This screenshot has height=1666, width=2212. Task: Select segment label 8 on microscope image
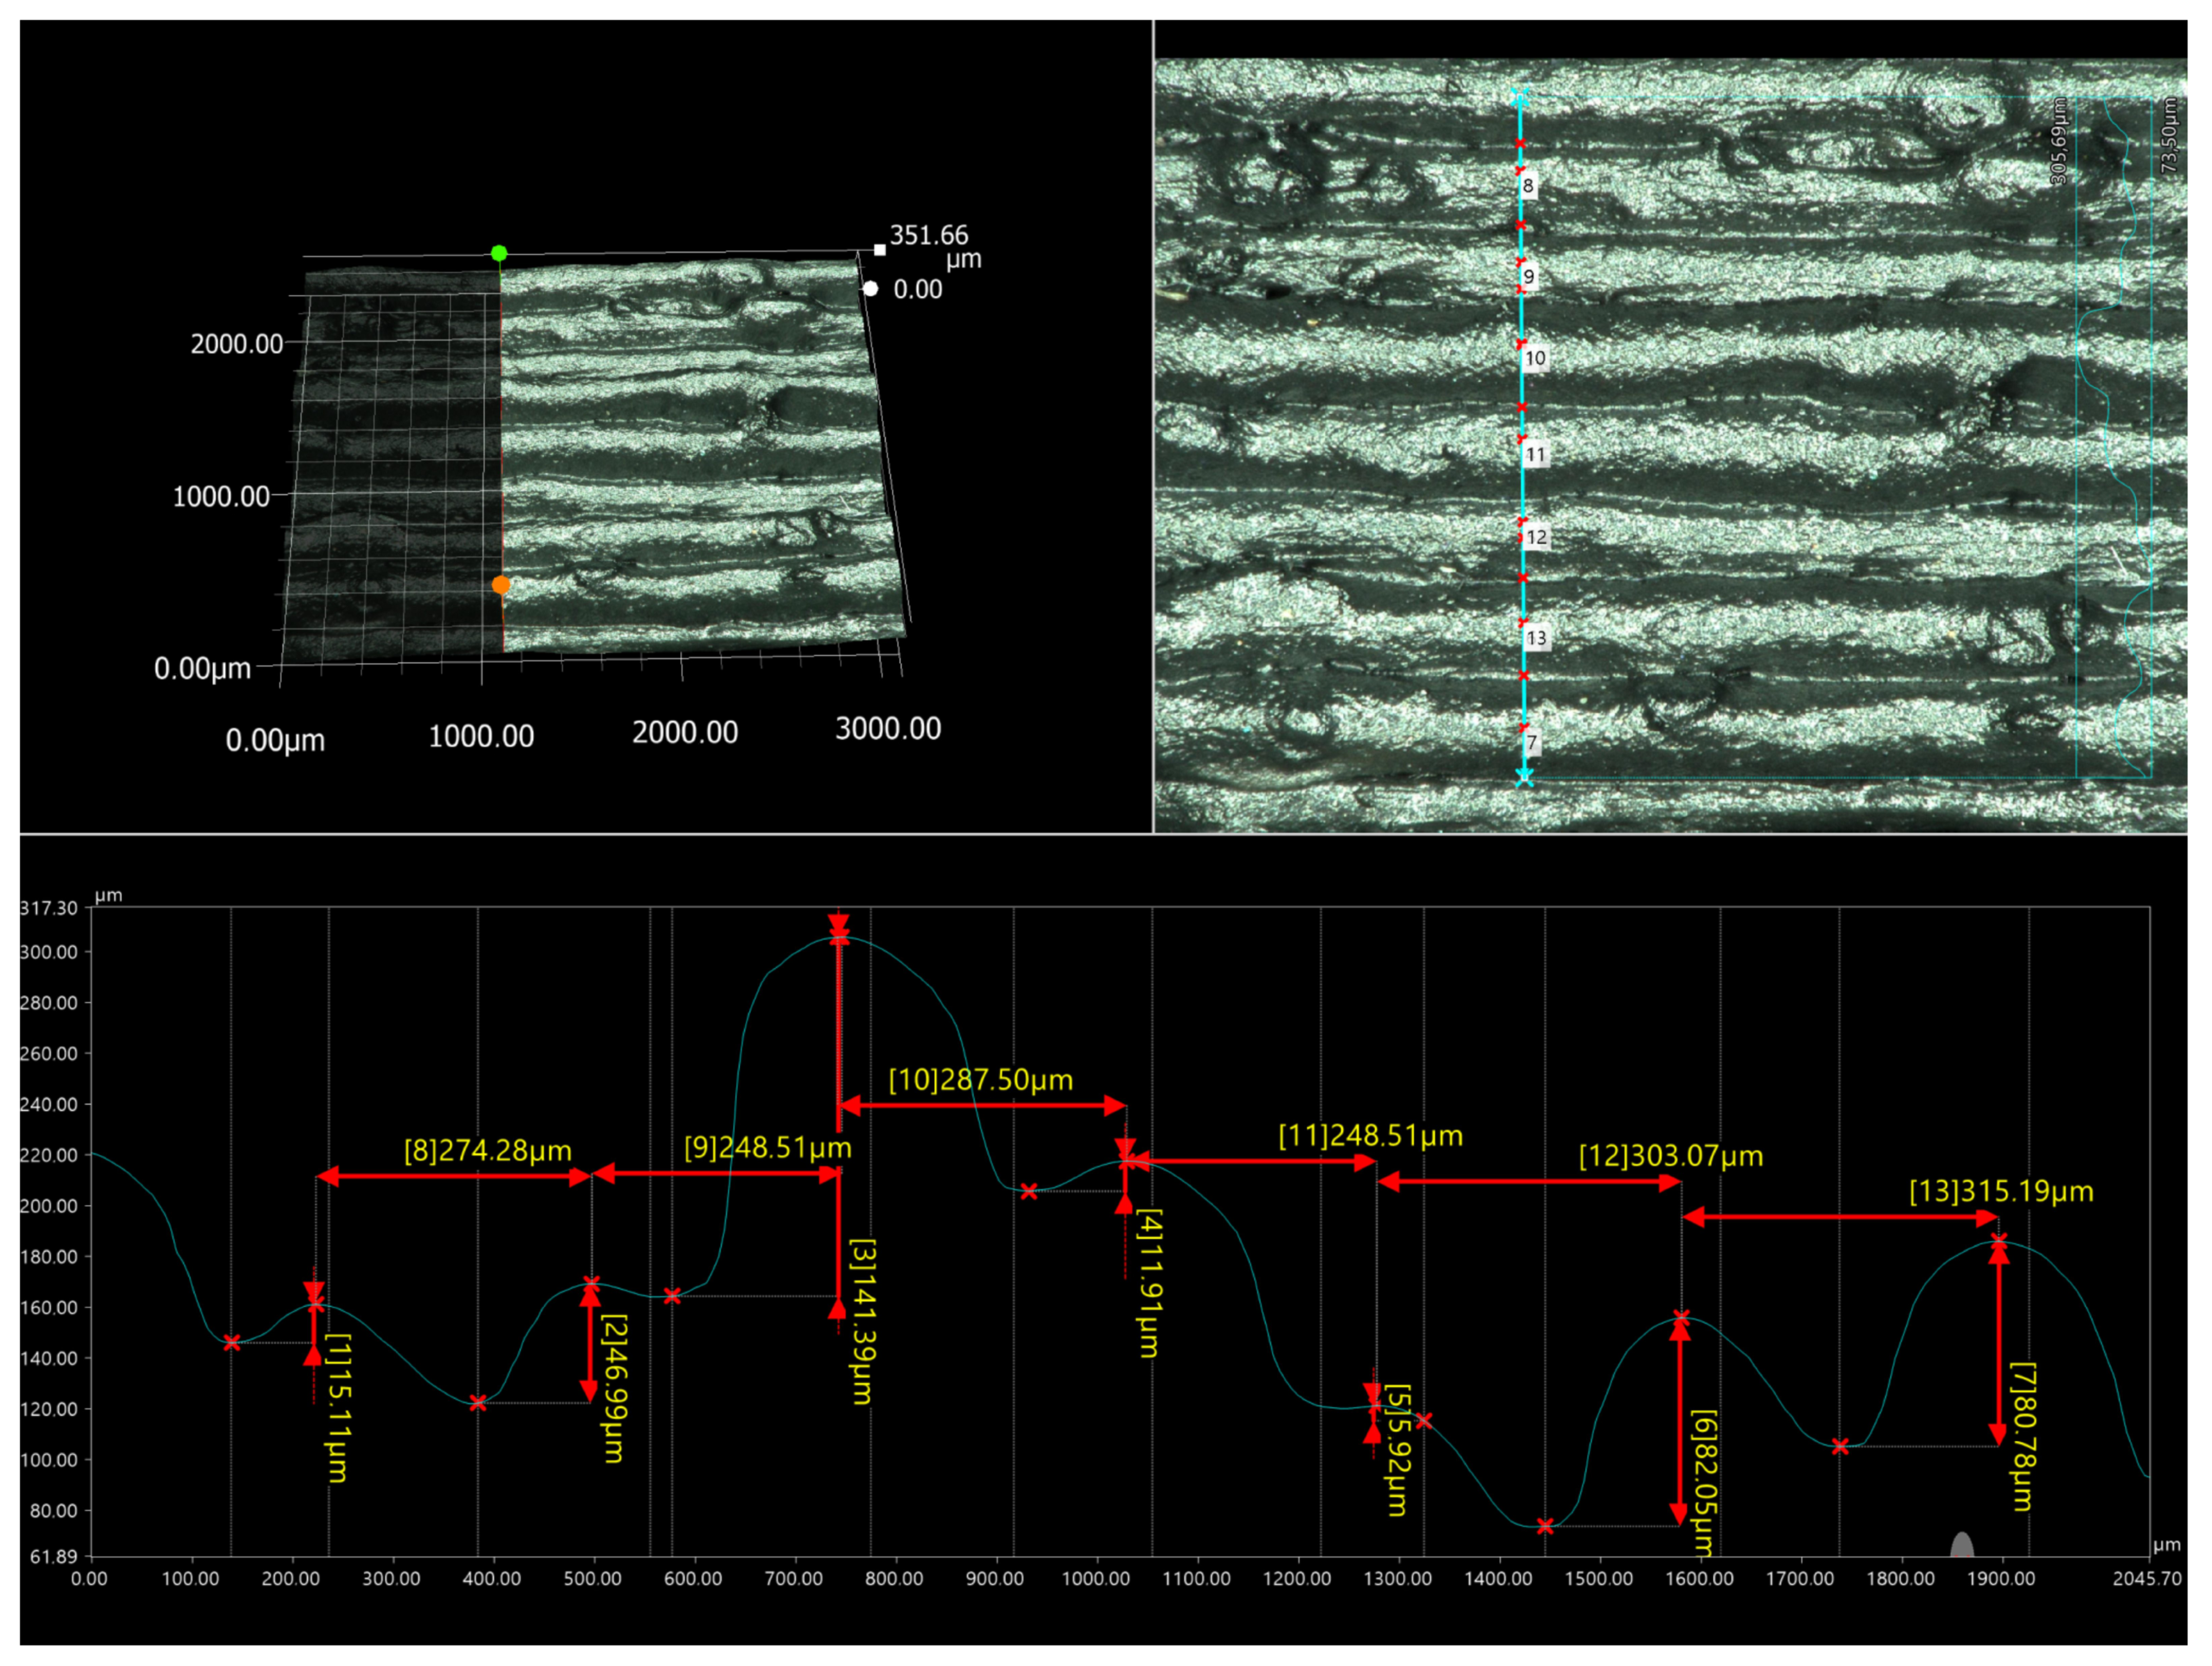tap(1528, 186)
